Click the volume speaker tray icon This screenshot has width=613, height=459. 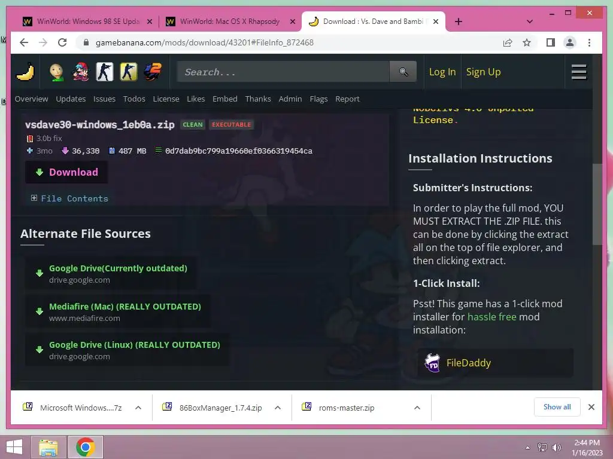click(x=556, y=447)
